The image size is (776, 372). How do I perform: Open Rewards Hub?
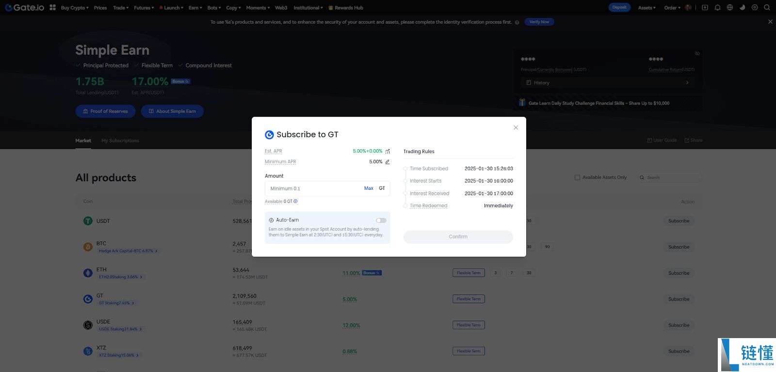click(346, 8)
